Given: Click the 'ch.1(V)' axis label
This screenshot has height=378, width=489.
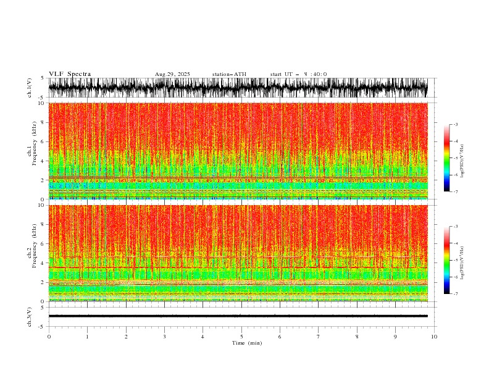Looking at the screenshot, I should pyautogui.click(x=30, y=88).
